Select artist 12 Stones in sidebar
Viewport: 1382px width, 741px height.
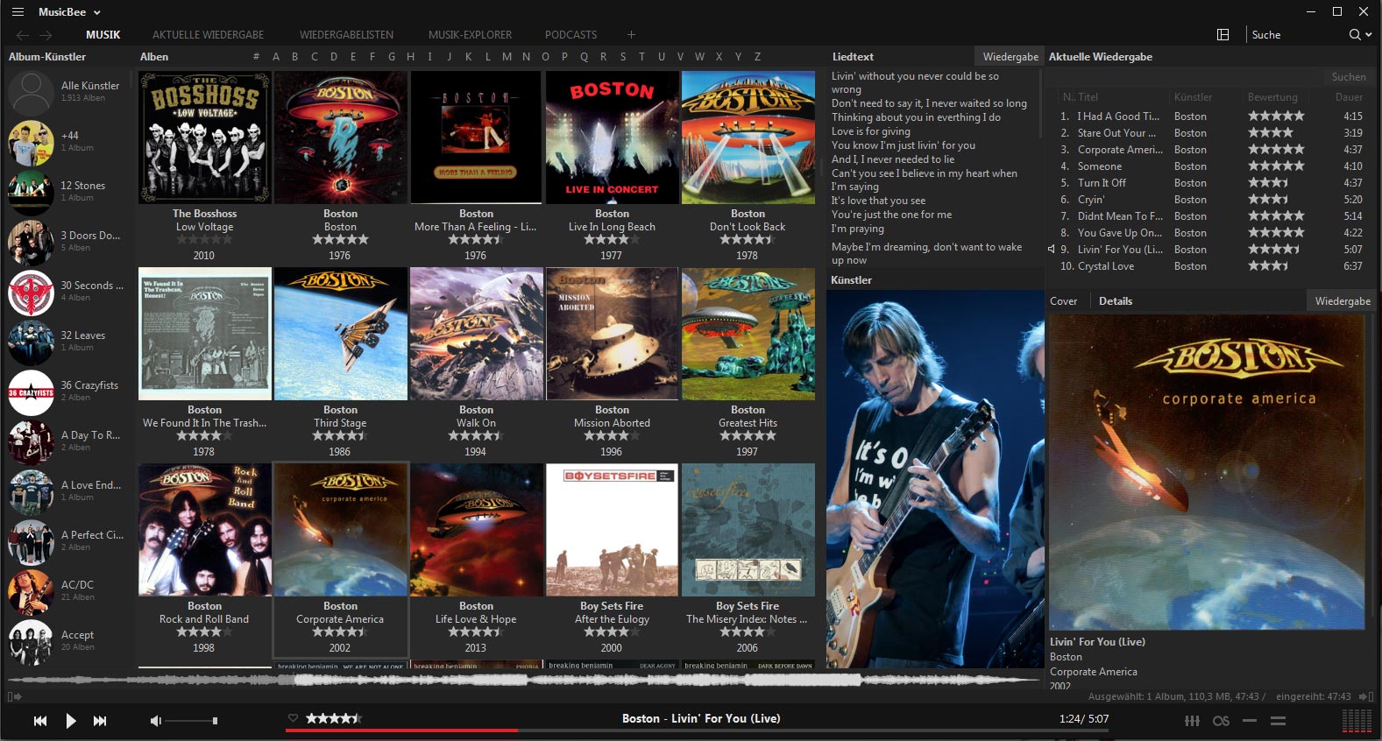(x=68, y=192)
